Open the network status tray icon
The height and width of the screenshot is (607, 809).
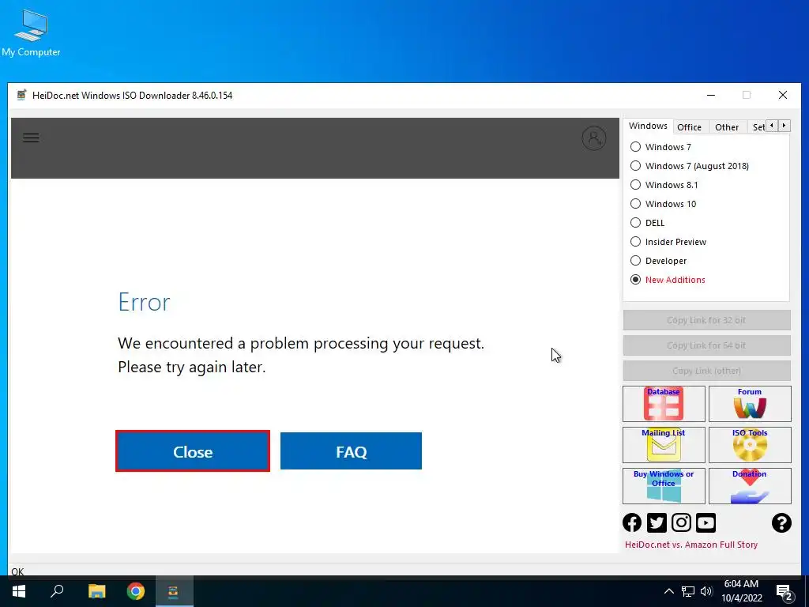coord(688,591)
